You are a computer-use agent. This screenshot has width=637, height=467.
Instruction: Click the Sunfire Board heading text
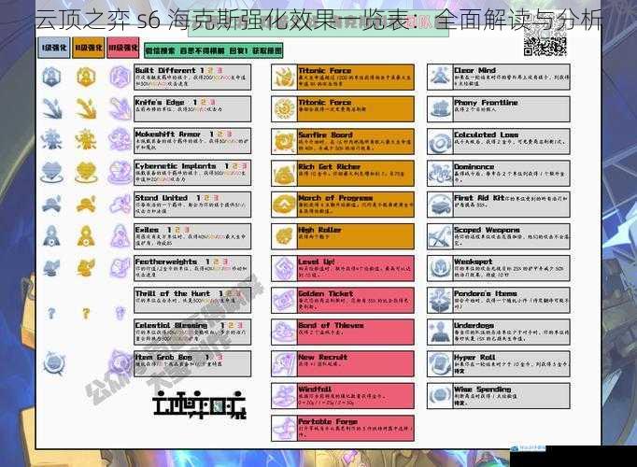325,134
